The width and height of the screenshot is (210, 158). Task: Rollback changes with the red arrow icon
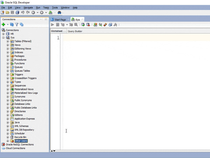(x=88, y=25)
